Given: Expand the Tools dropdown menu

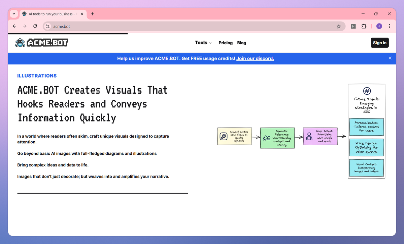Looking at the screenshot, I should (x=203, y=43).
